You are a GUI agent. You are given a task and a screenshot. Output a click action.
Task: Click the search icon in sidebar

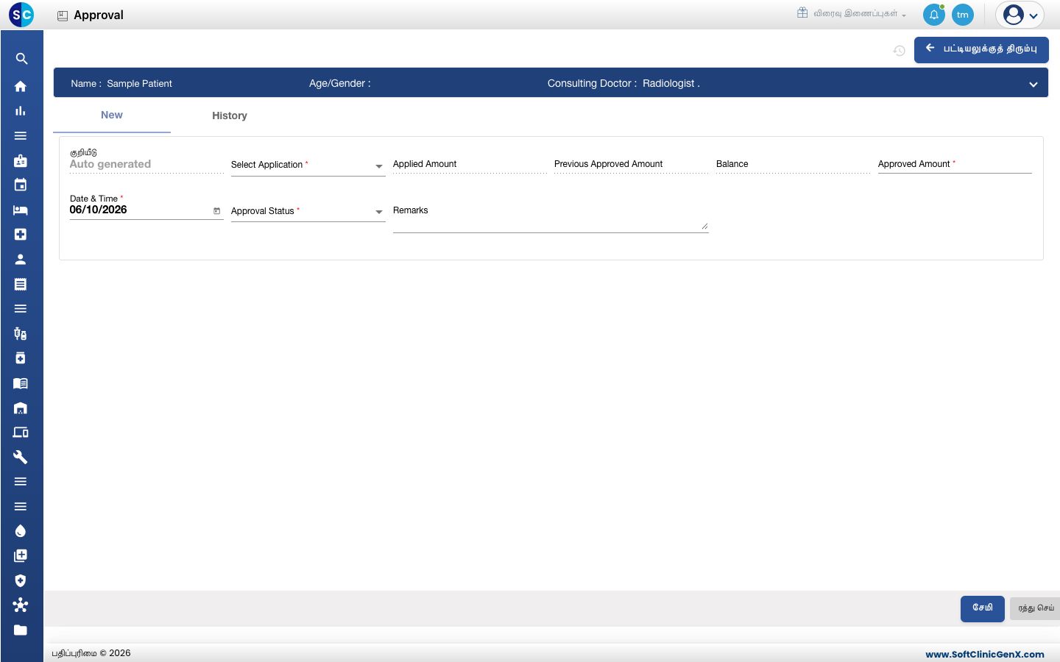[21, 59]
